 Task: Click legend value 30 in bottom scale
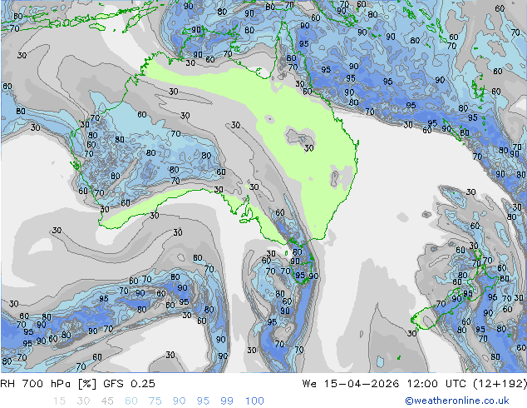(x=83, y=401)
